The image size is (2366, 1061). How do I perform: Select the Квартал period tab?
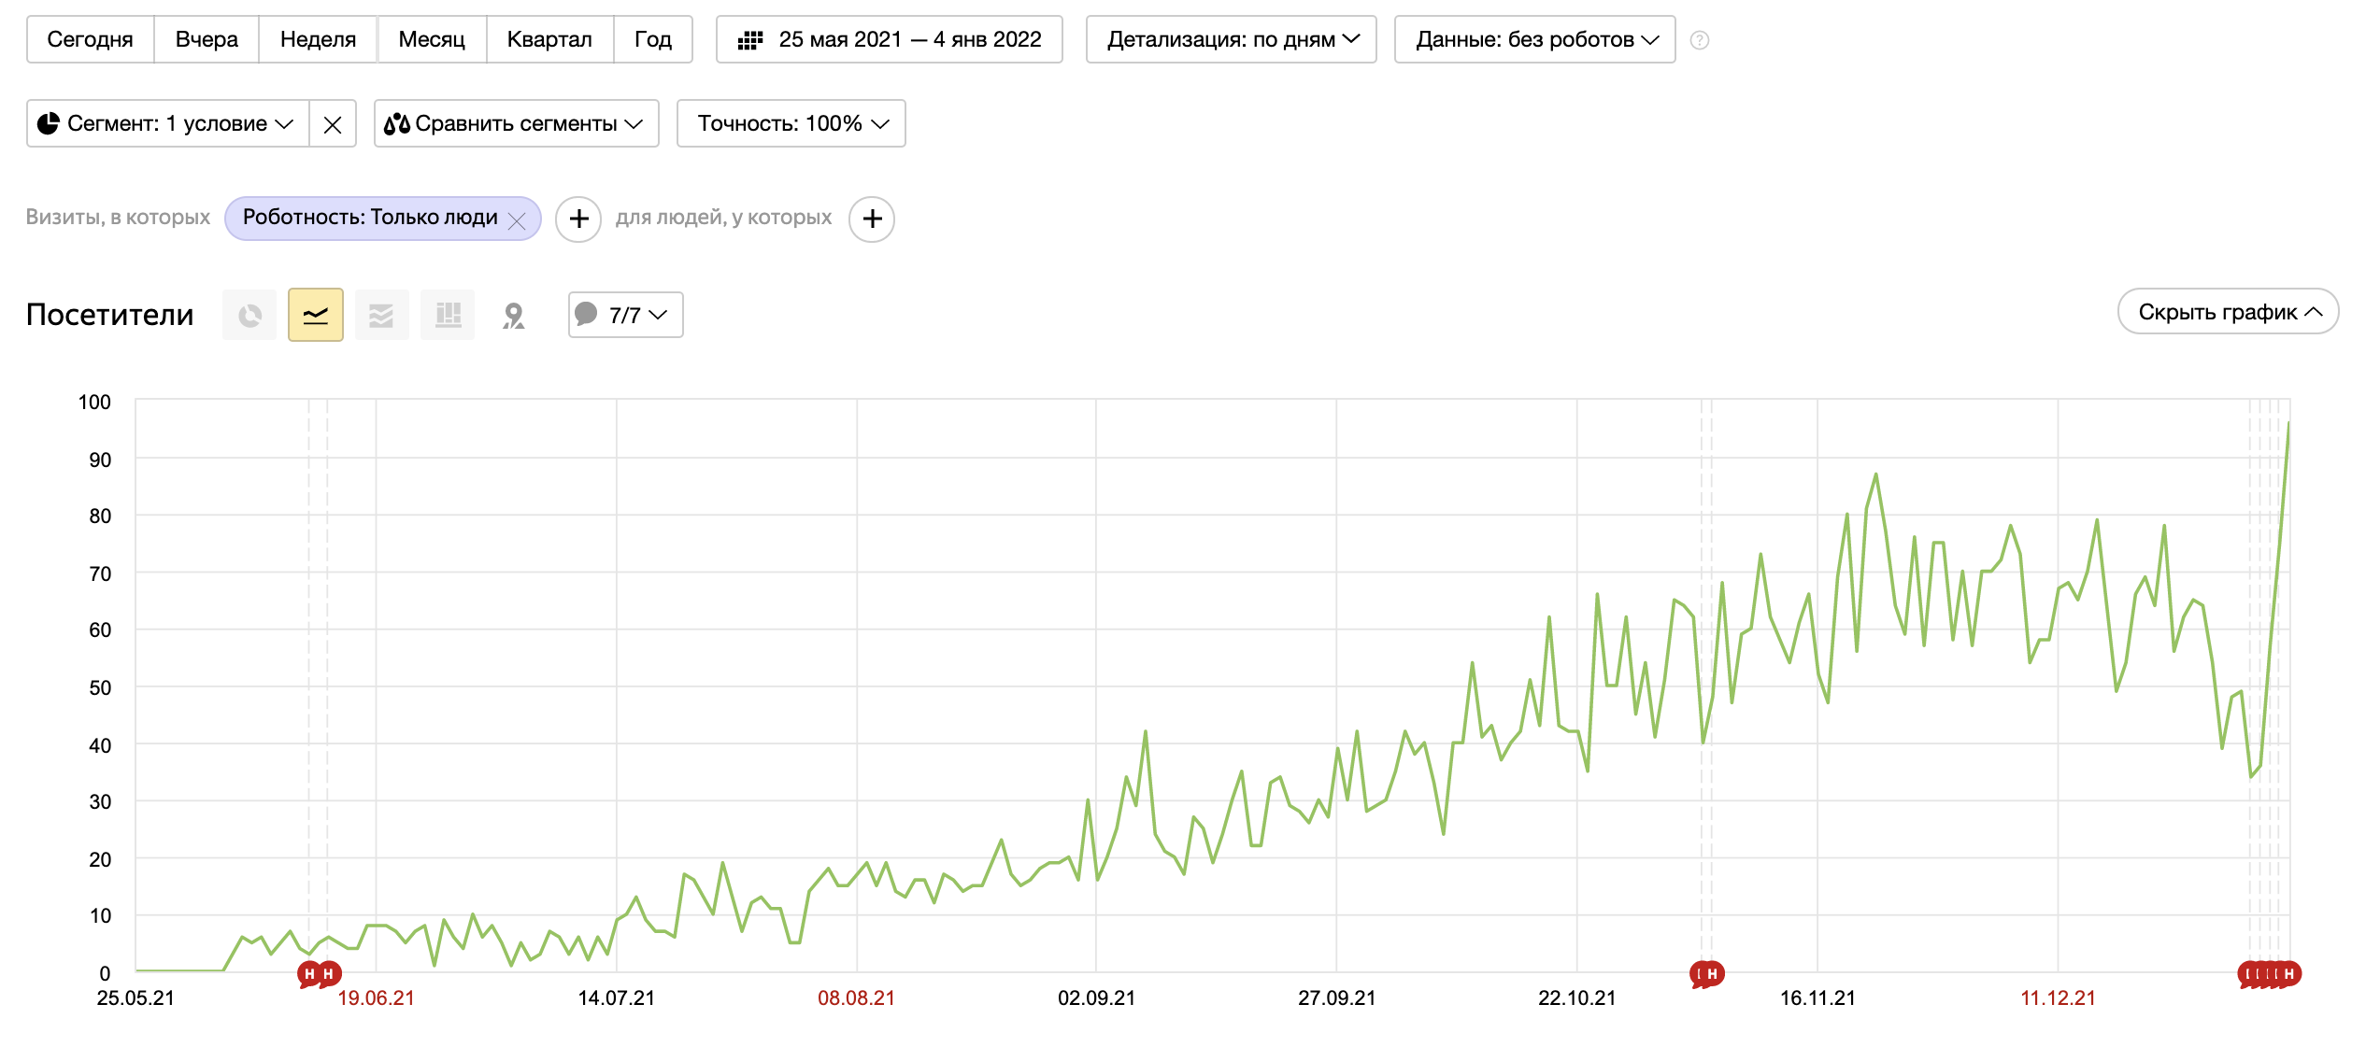click(549, 40)
